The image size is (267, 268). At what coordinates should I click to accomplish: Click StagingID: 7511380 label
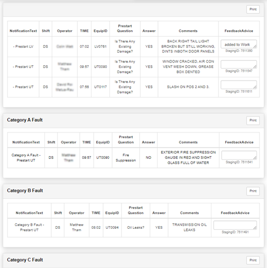click(x=239, y=51)
